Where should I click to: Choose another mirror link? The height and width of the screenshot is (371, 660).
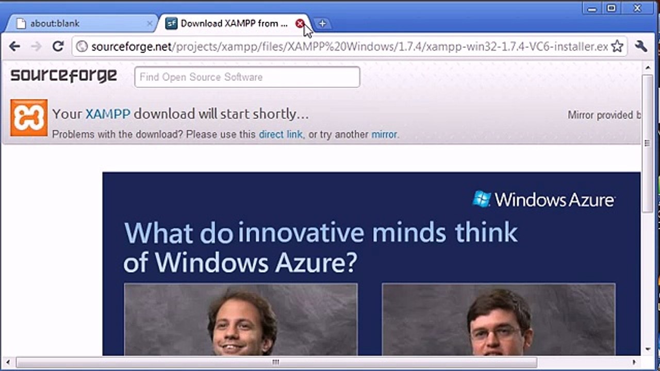384,134
